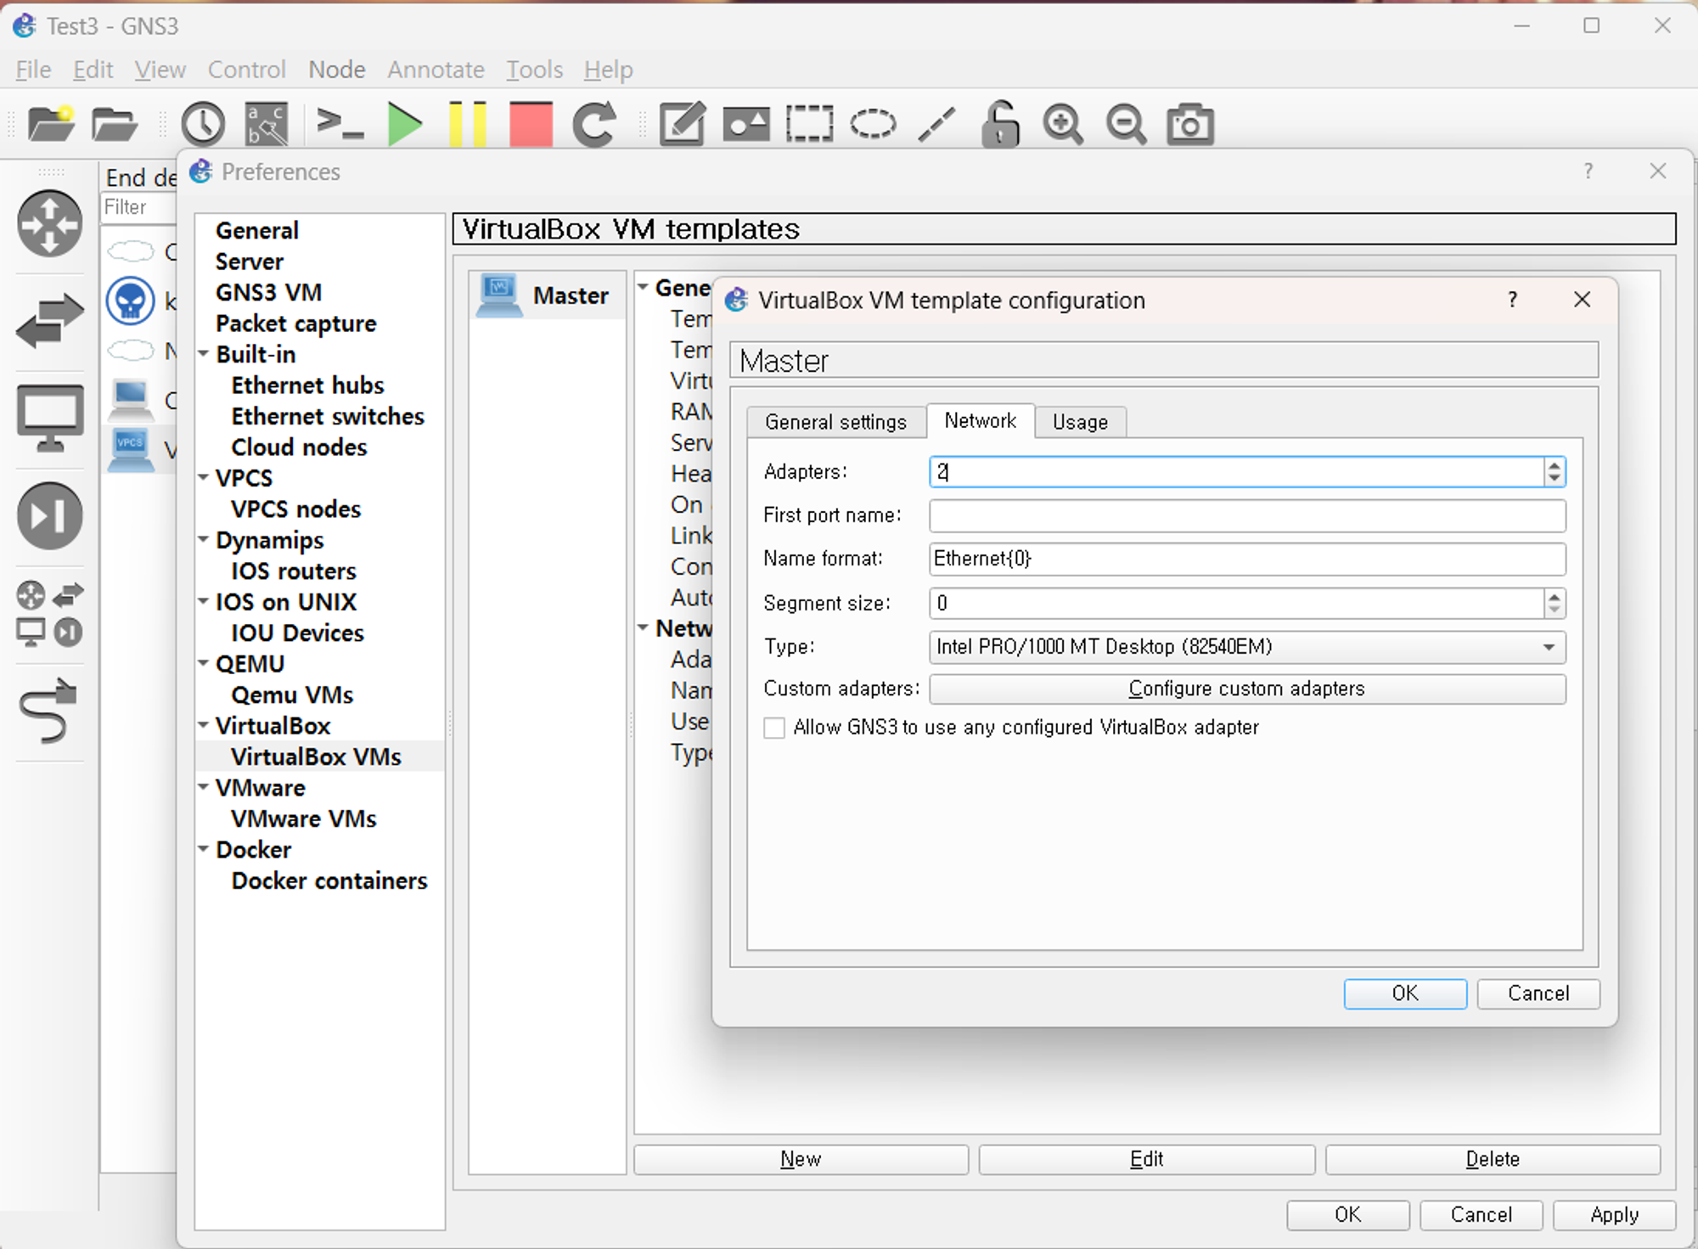Click Apply in Preferences window
The width and height of the screenshot is (1698, 1249).
pos(1614,1215)
